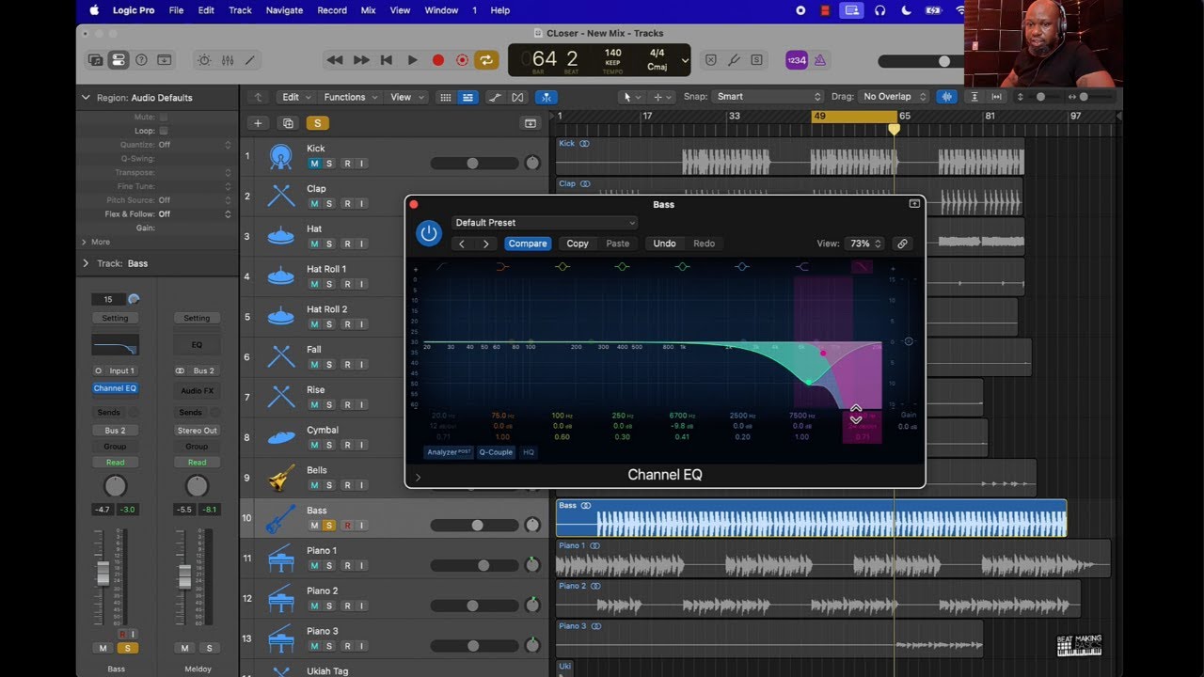Change the View 73% size dropdown
The height and width of the screenshot is (677, 1204).
coord(864,244)
